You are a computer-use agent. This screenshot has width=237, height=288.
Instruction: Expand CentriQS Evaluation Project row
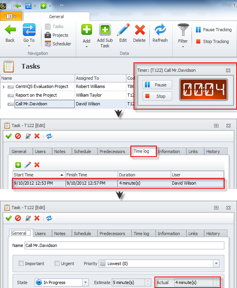[4, 87]
